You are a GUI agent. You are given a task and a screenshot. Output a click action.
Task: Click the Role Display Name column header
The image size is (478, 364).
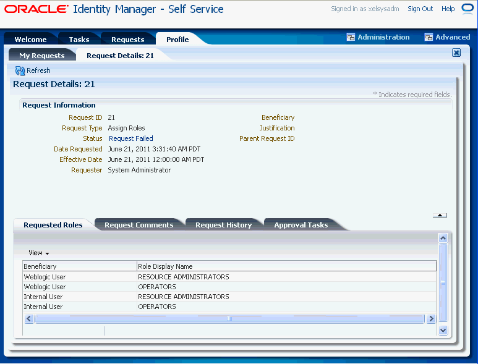pos(286,266)
